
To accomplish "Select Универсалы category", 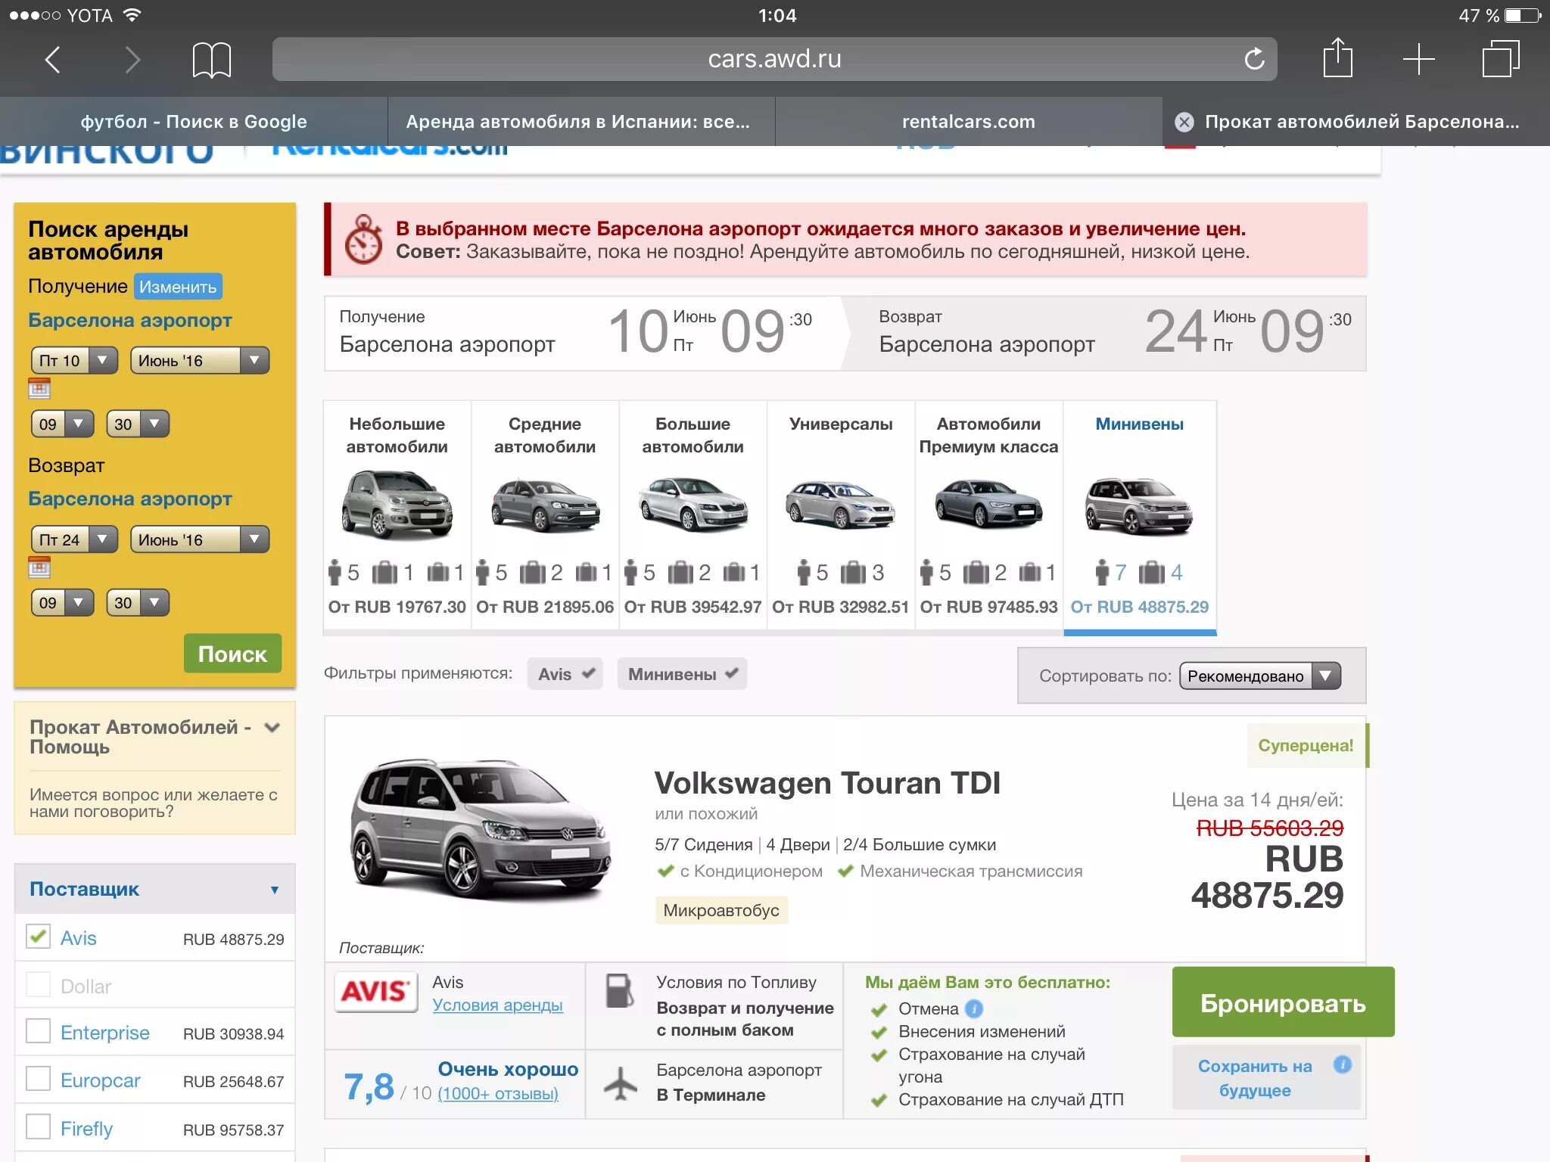I will [x=841, y=517].
